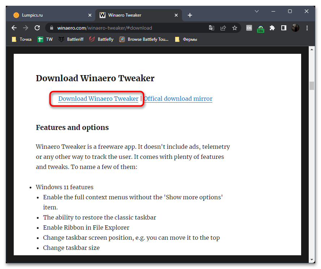Open the green 38s timer extension
This screenshot has height=269, width=321.
[x=261, y=29]
